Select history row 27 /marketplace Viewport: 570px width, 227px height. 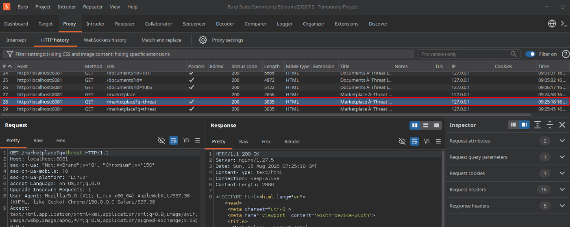coord(285,94)
